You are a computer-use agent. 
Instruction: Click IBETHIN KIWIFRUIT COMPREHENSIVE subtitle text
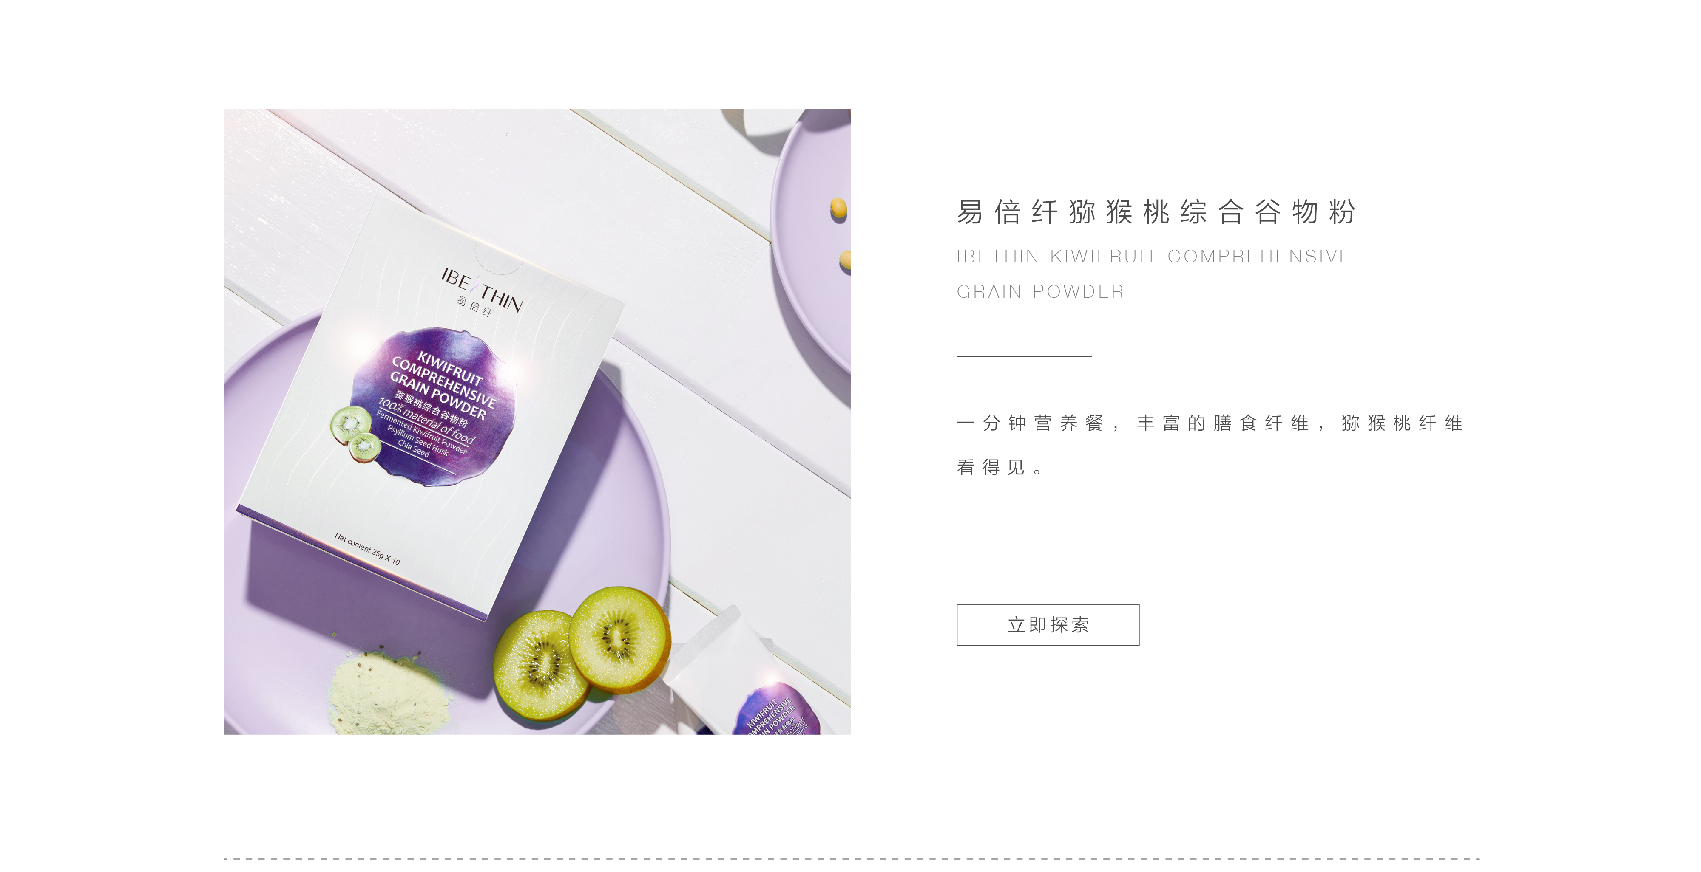(1153, 256)
